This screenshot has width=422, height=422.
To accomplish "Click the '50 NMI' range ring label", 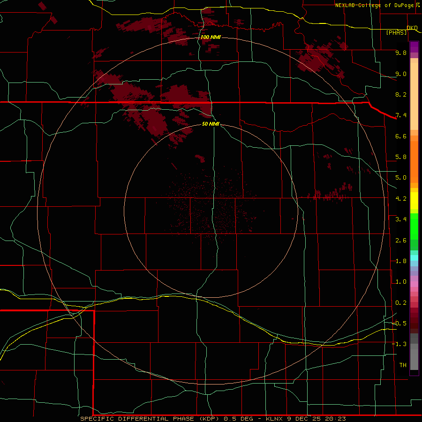I will coord(211,124).
